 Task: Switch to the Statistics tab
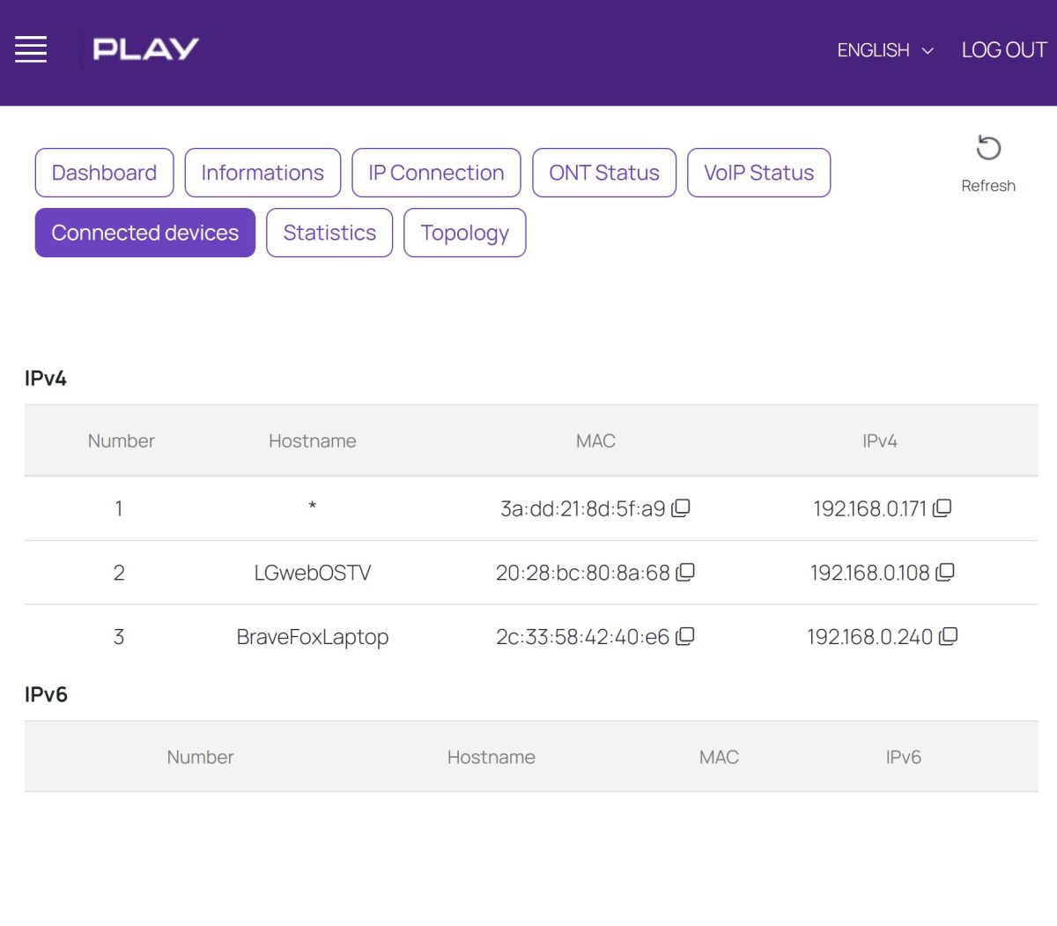(329, 233)
